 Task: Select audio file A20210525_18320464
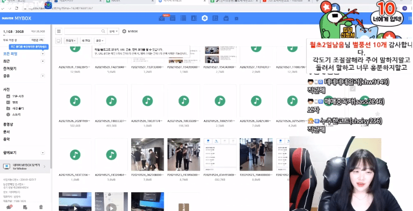pos(111,155)
